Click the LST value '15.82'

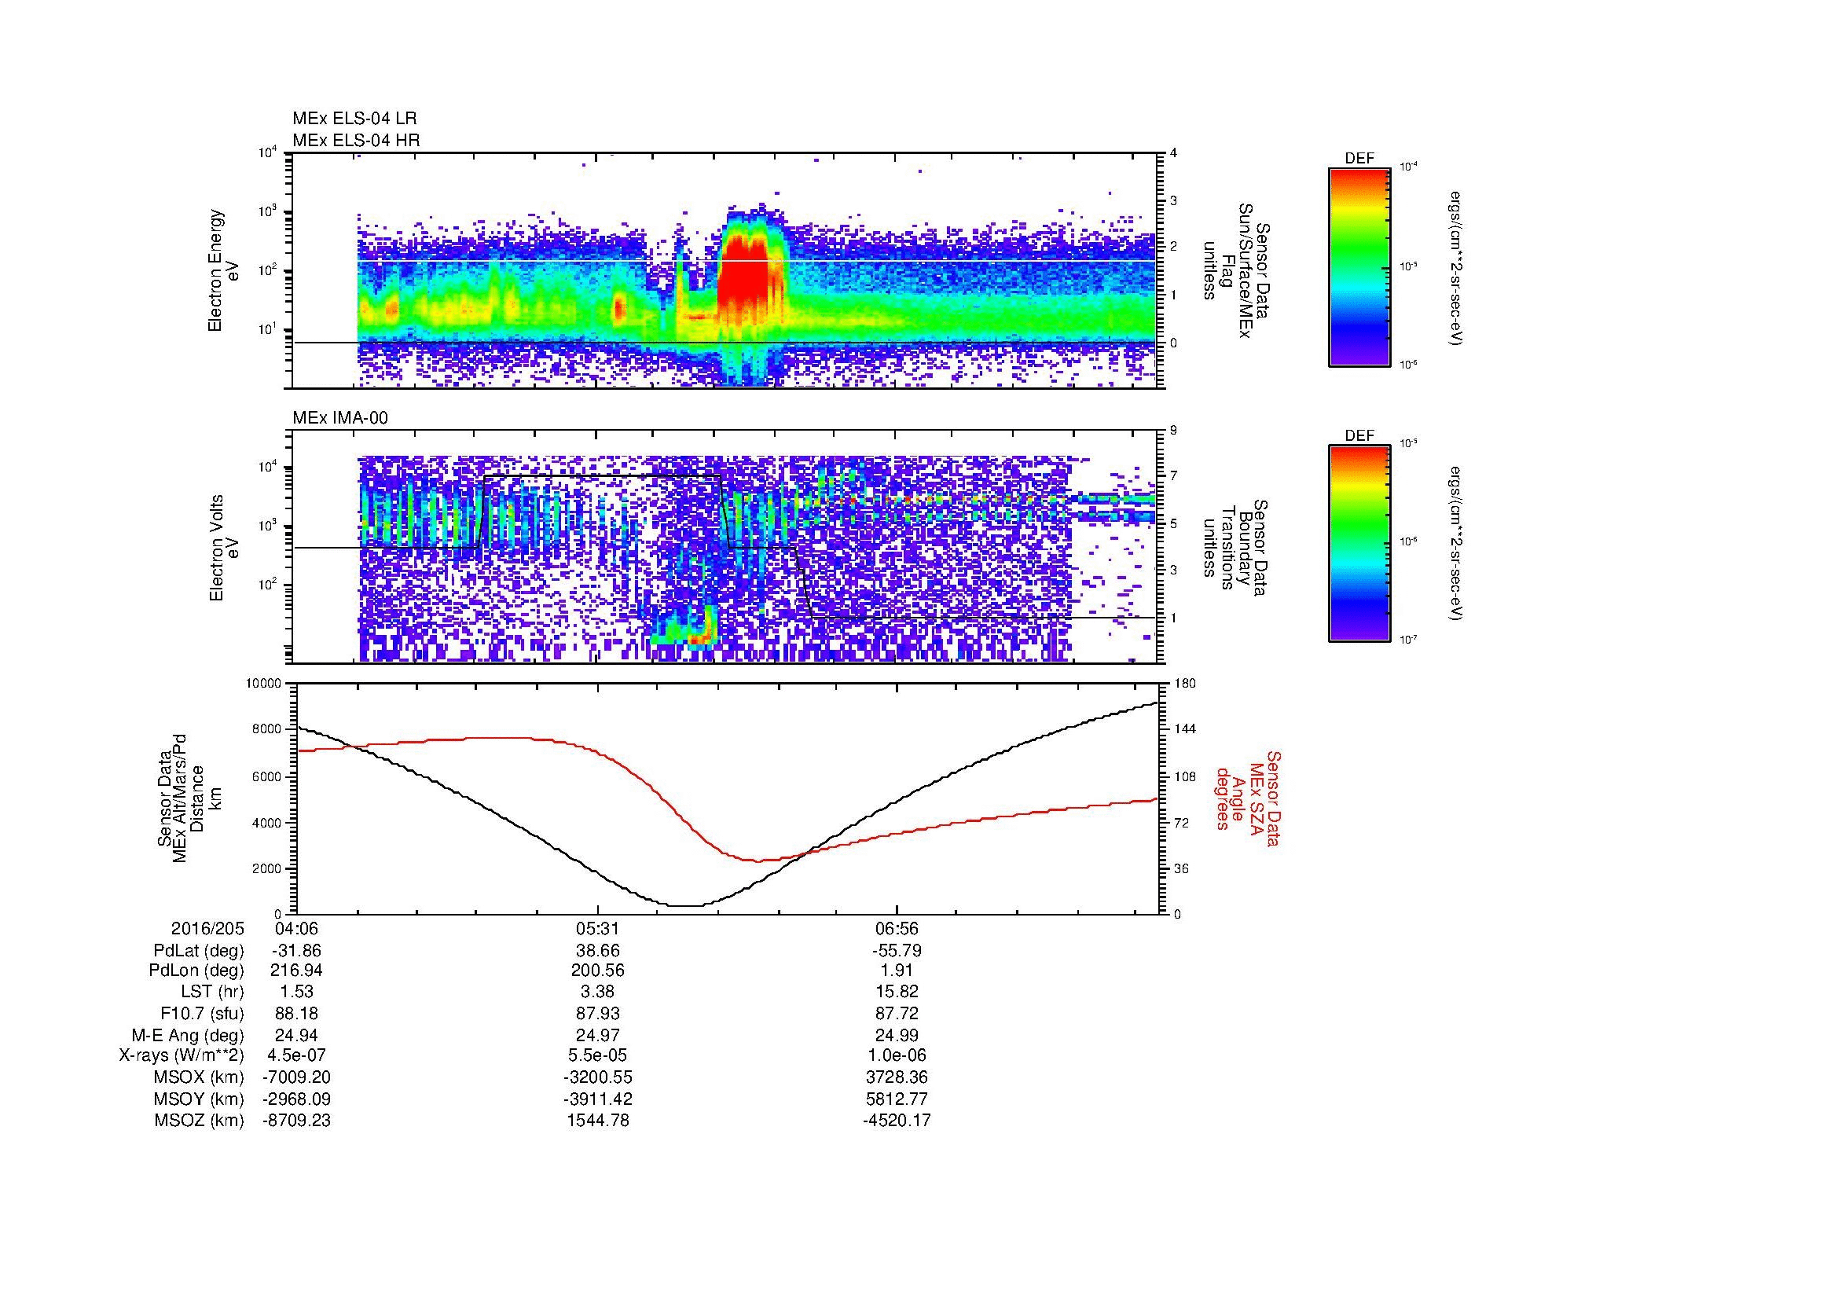(x=897, y=992)
